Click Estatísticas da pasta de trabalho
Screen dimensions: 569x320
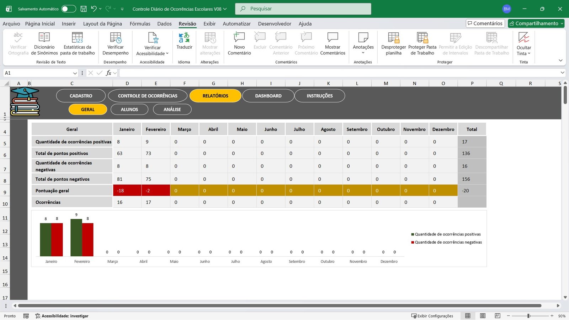[77, 43]
